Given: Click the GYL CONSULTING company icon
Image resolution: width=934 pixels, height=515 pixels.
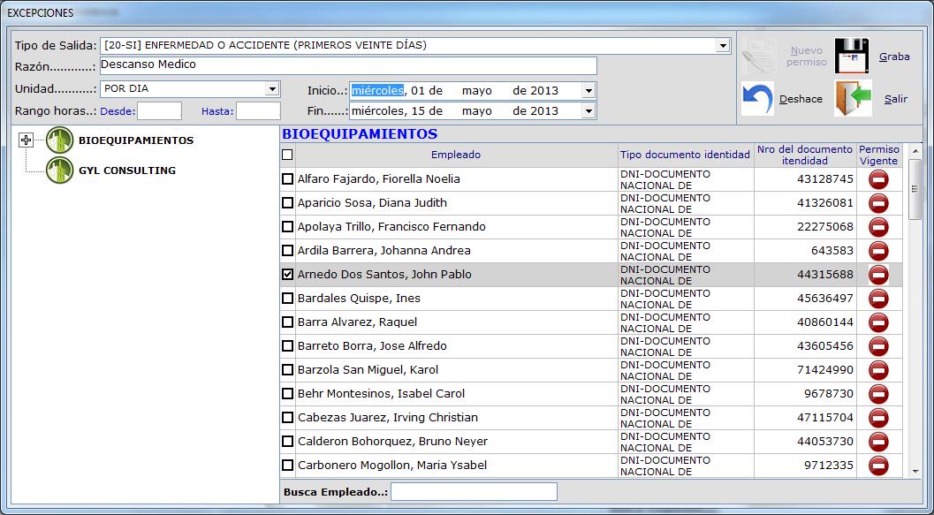Looking at the screenshot, I should [x=59, y=170].
